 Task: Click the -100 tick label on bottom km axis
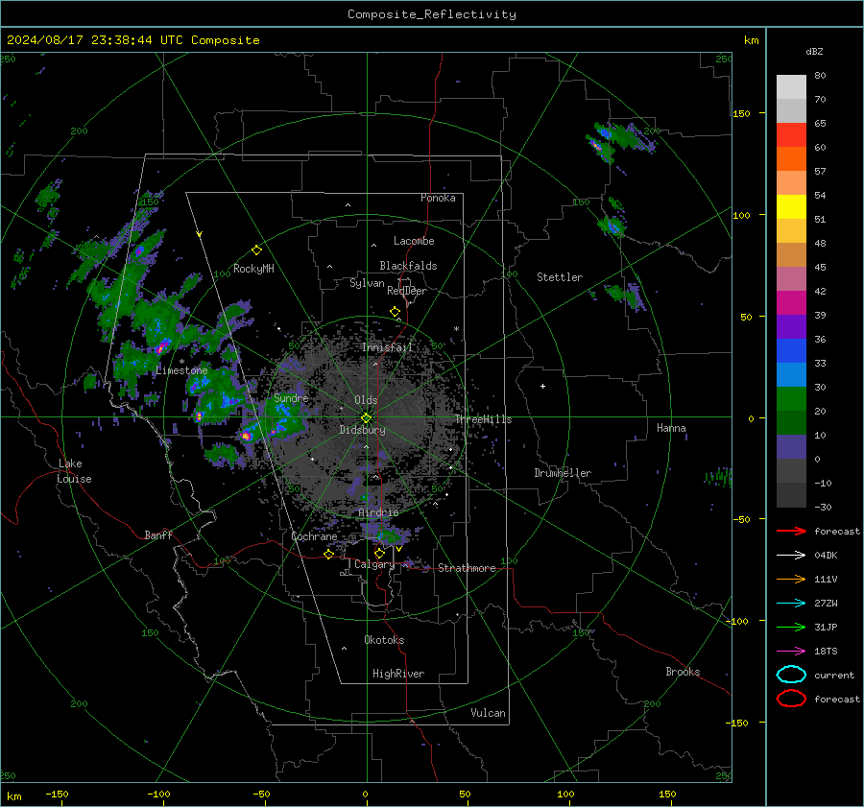tap(158, 795)
